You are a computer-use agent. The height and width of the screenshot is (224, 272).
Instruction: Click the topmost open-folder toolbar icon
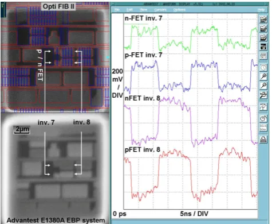pos(263,19)
